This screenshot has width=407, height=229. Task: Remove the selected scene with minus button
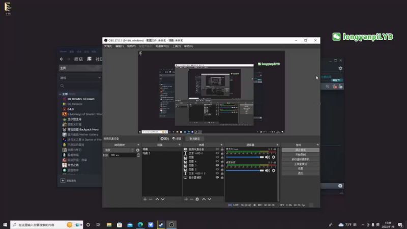[151, 199]
